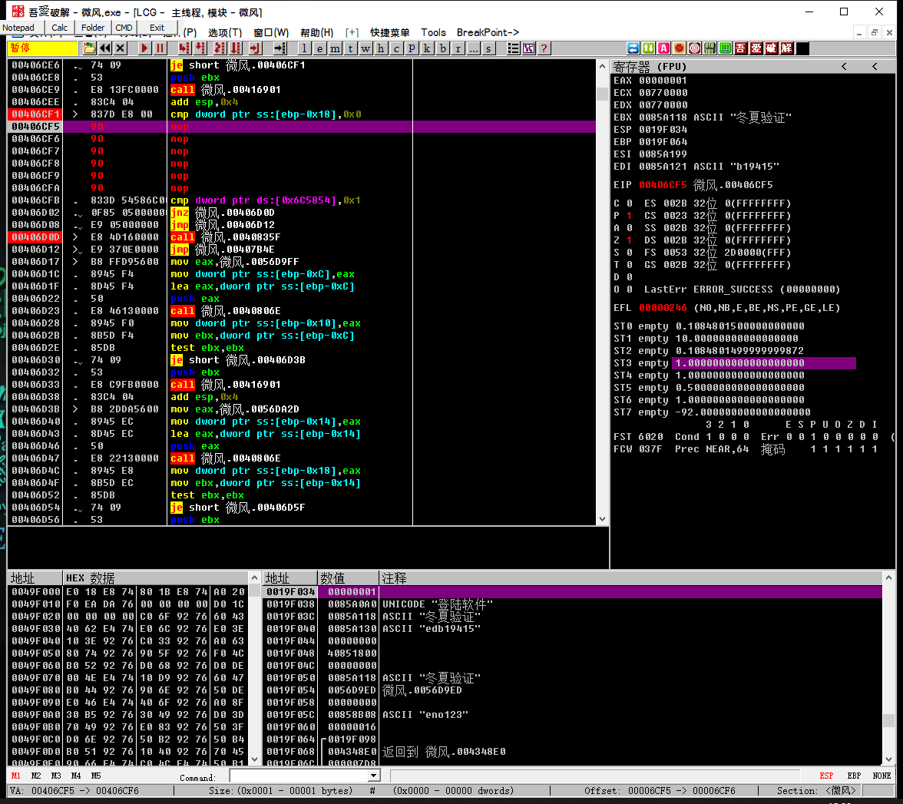
Task: Toggle the Z flag value
Action: 629,240
